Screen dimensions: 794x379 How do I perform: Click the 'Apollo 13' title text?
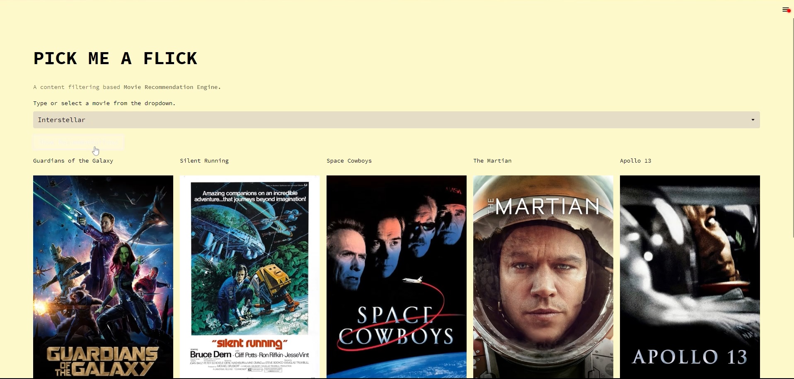pyautogui.click(x=636, y=161)
